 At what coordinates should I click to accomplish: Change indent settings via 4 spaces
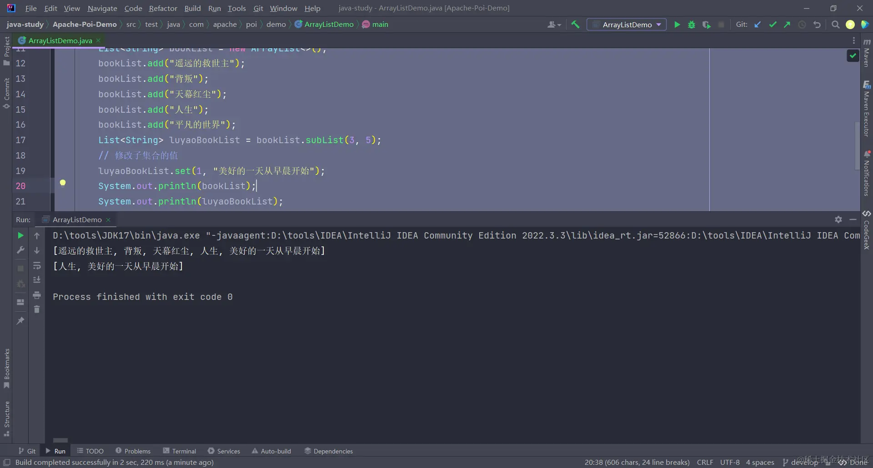click(x=760, y=462)
